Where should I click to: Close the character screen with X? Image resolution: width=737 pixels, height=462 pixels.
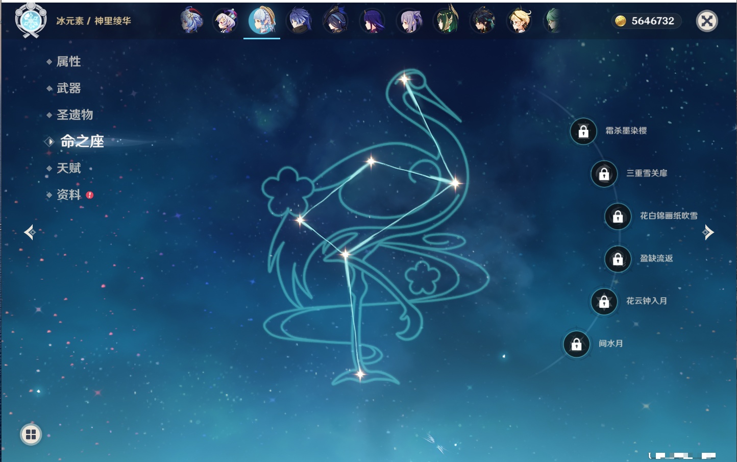(x=707, y=21)
